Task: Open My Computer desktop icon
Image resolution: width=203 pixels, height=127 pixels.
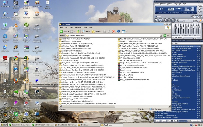Action: 5,4
